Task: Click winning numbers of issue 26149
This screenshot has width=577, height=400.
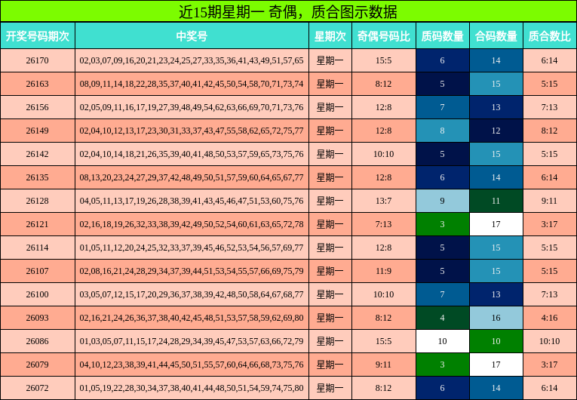Action: [x=192, y=131]
